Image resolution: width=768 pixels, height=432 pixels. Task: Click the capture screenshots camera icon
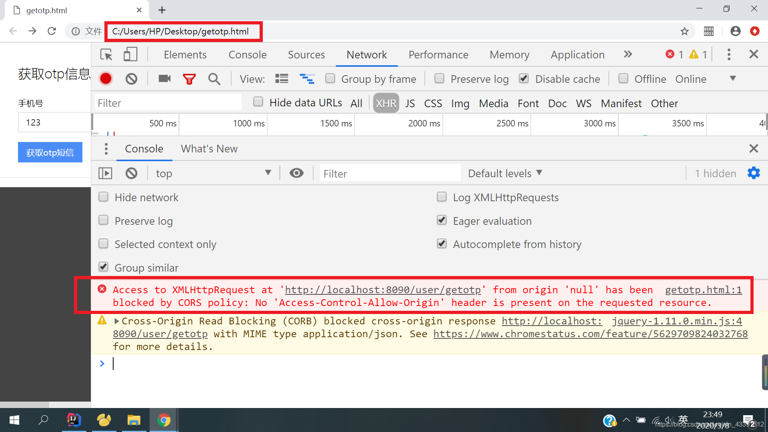click(x=164, y=79)
